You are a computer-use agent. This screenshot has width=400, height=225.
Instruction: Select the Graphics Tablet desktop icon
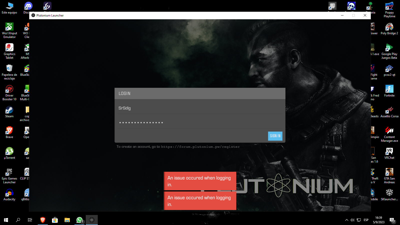click(9, 51)
